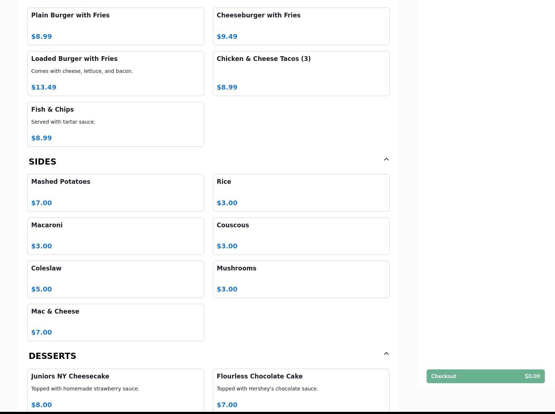Open Juniors NY Cheesecake dessert
555x414 pixels.
(x=116, y=391)
